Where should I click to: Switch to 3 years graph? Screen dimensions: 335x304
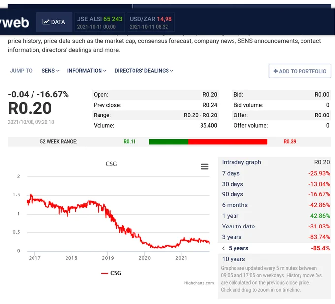(274, 237)
